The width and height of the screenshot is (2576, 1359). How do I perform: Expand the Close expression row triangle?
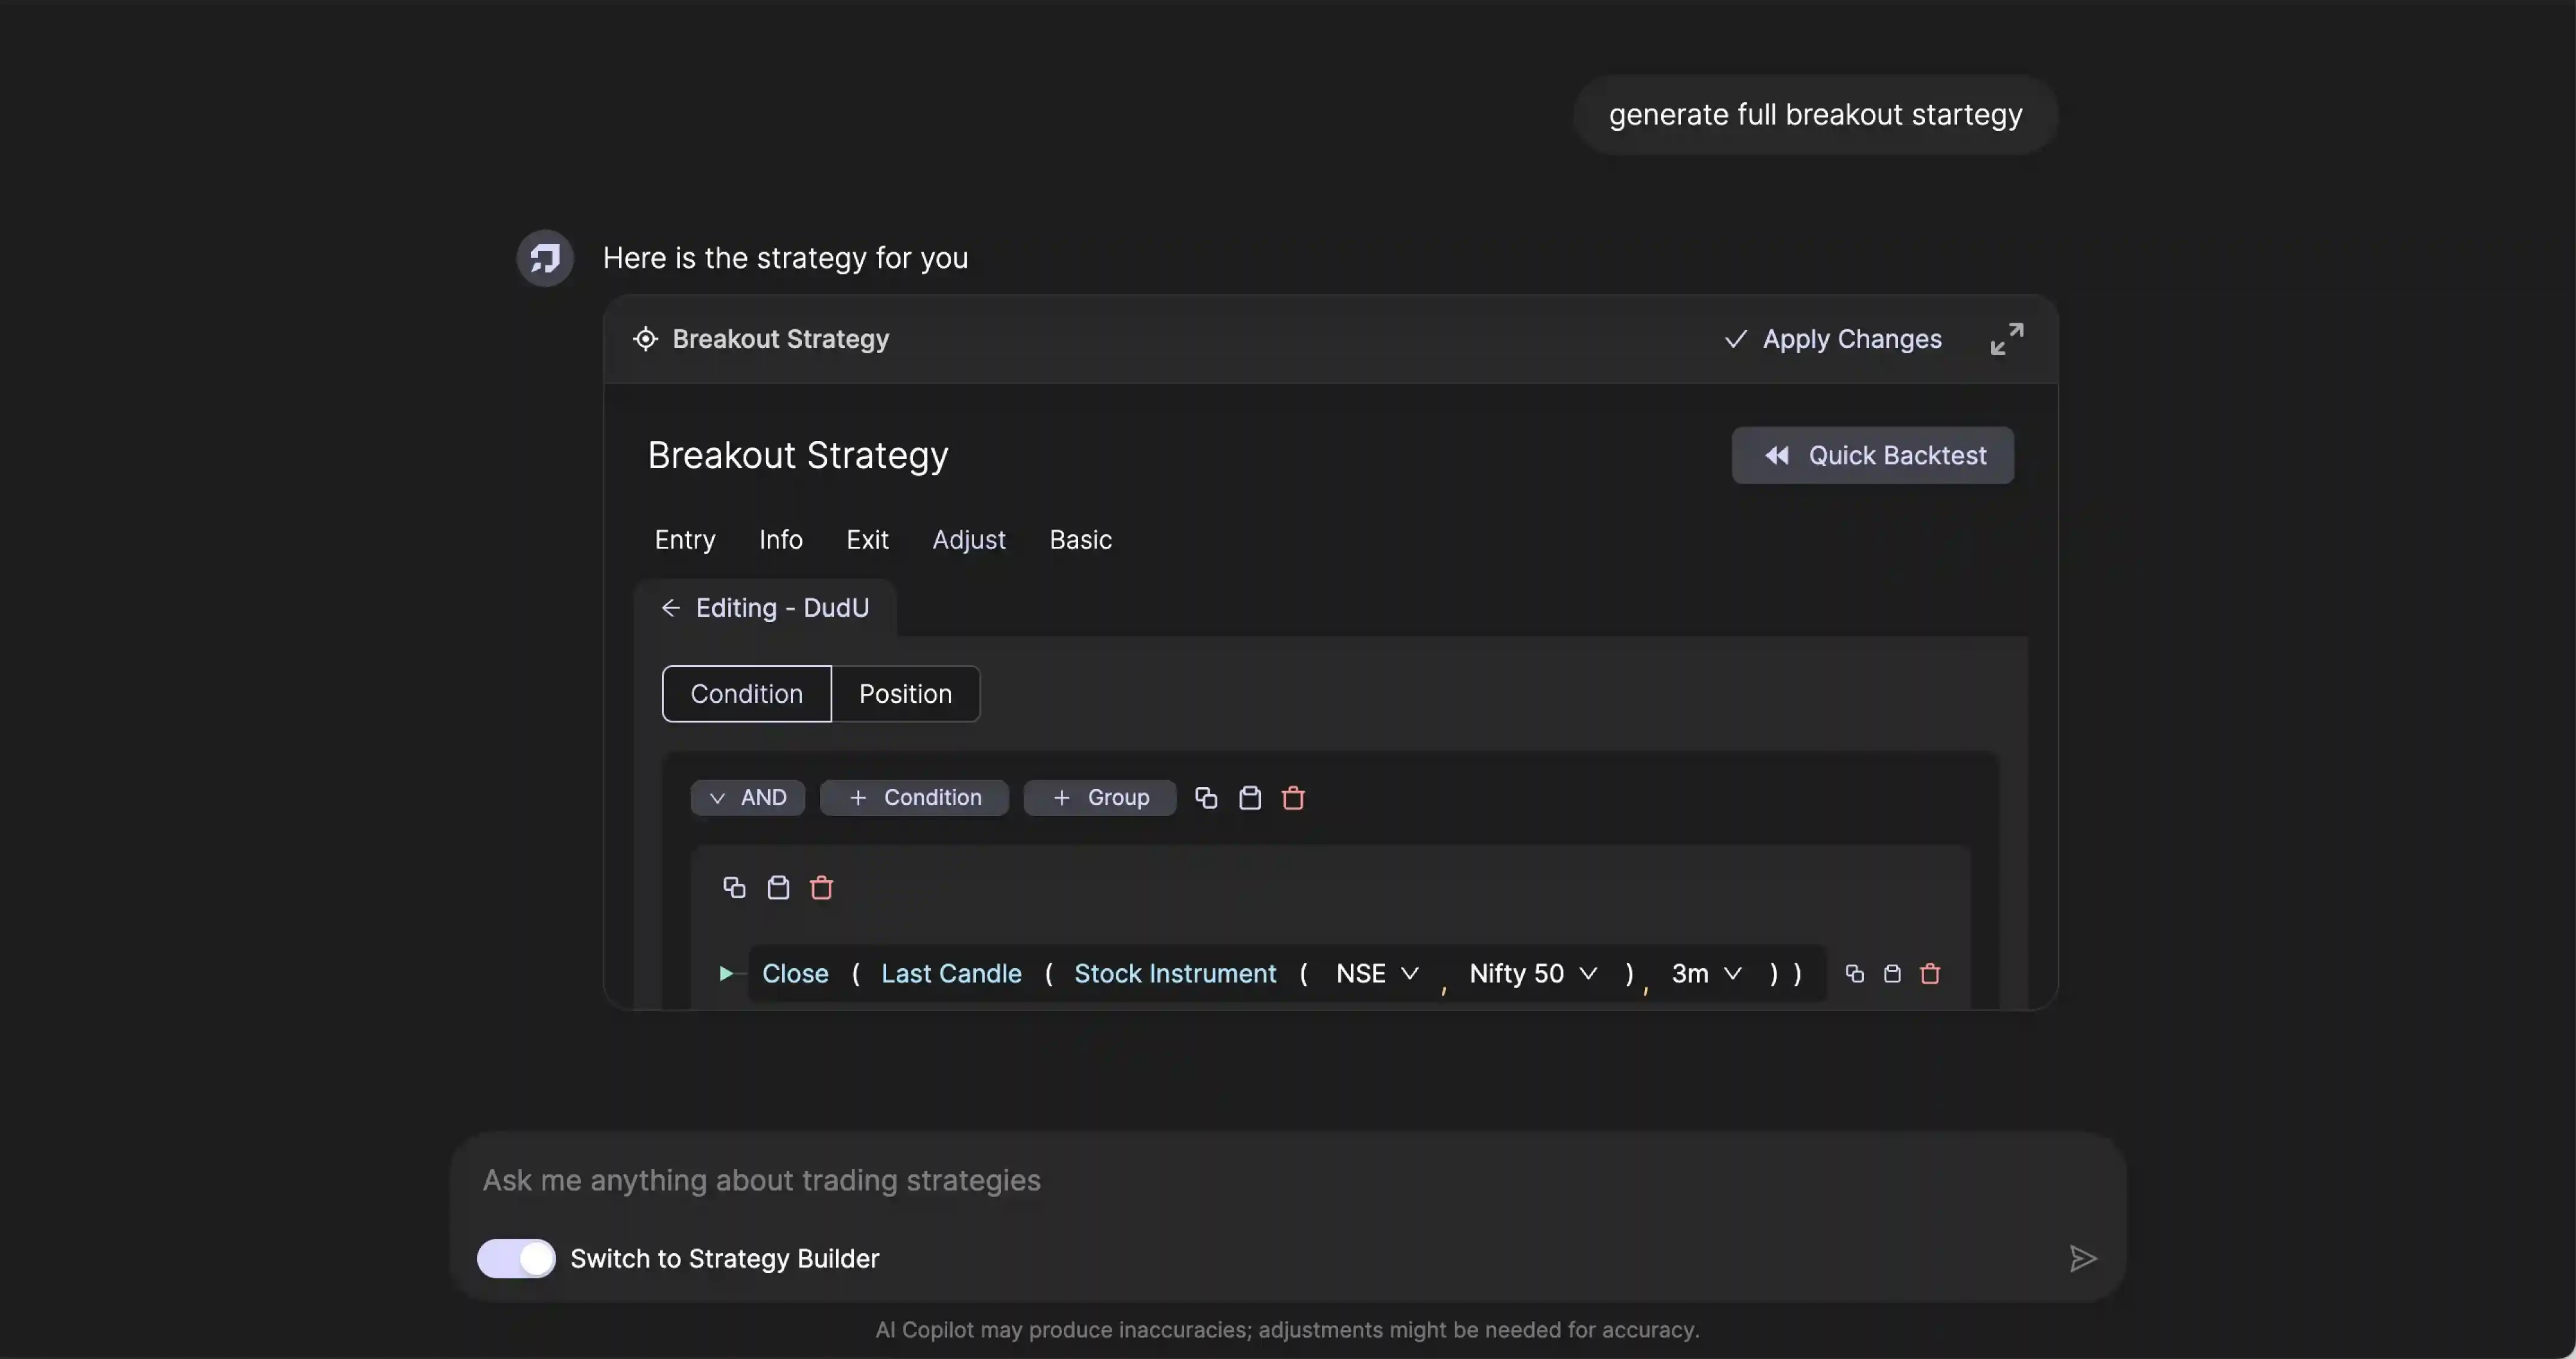726,974
